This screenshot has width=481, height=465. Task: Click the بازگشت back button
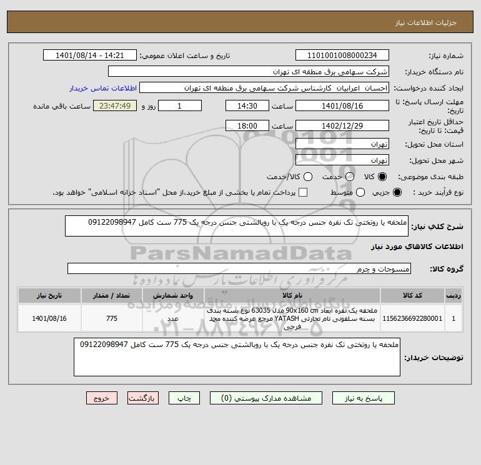143,398
